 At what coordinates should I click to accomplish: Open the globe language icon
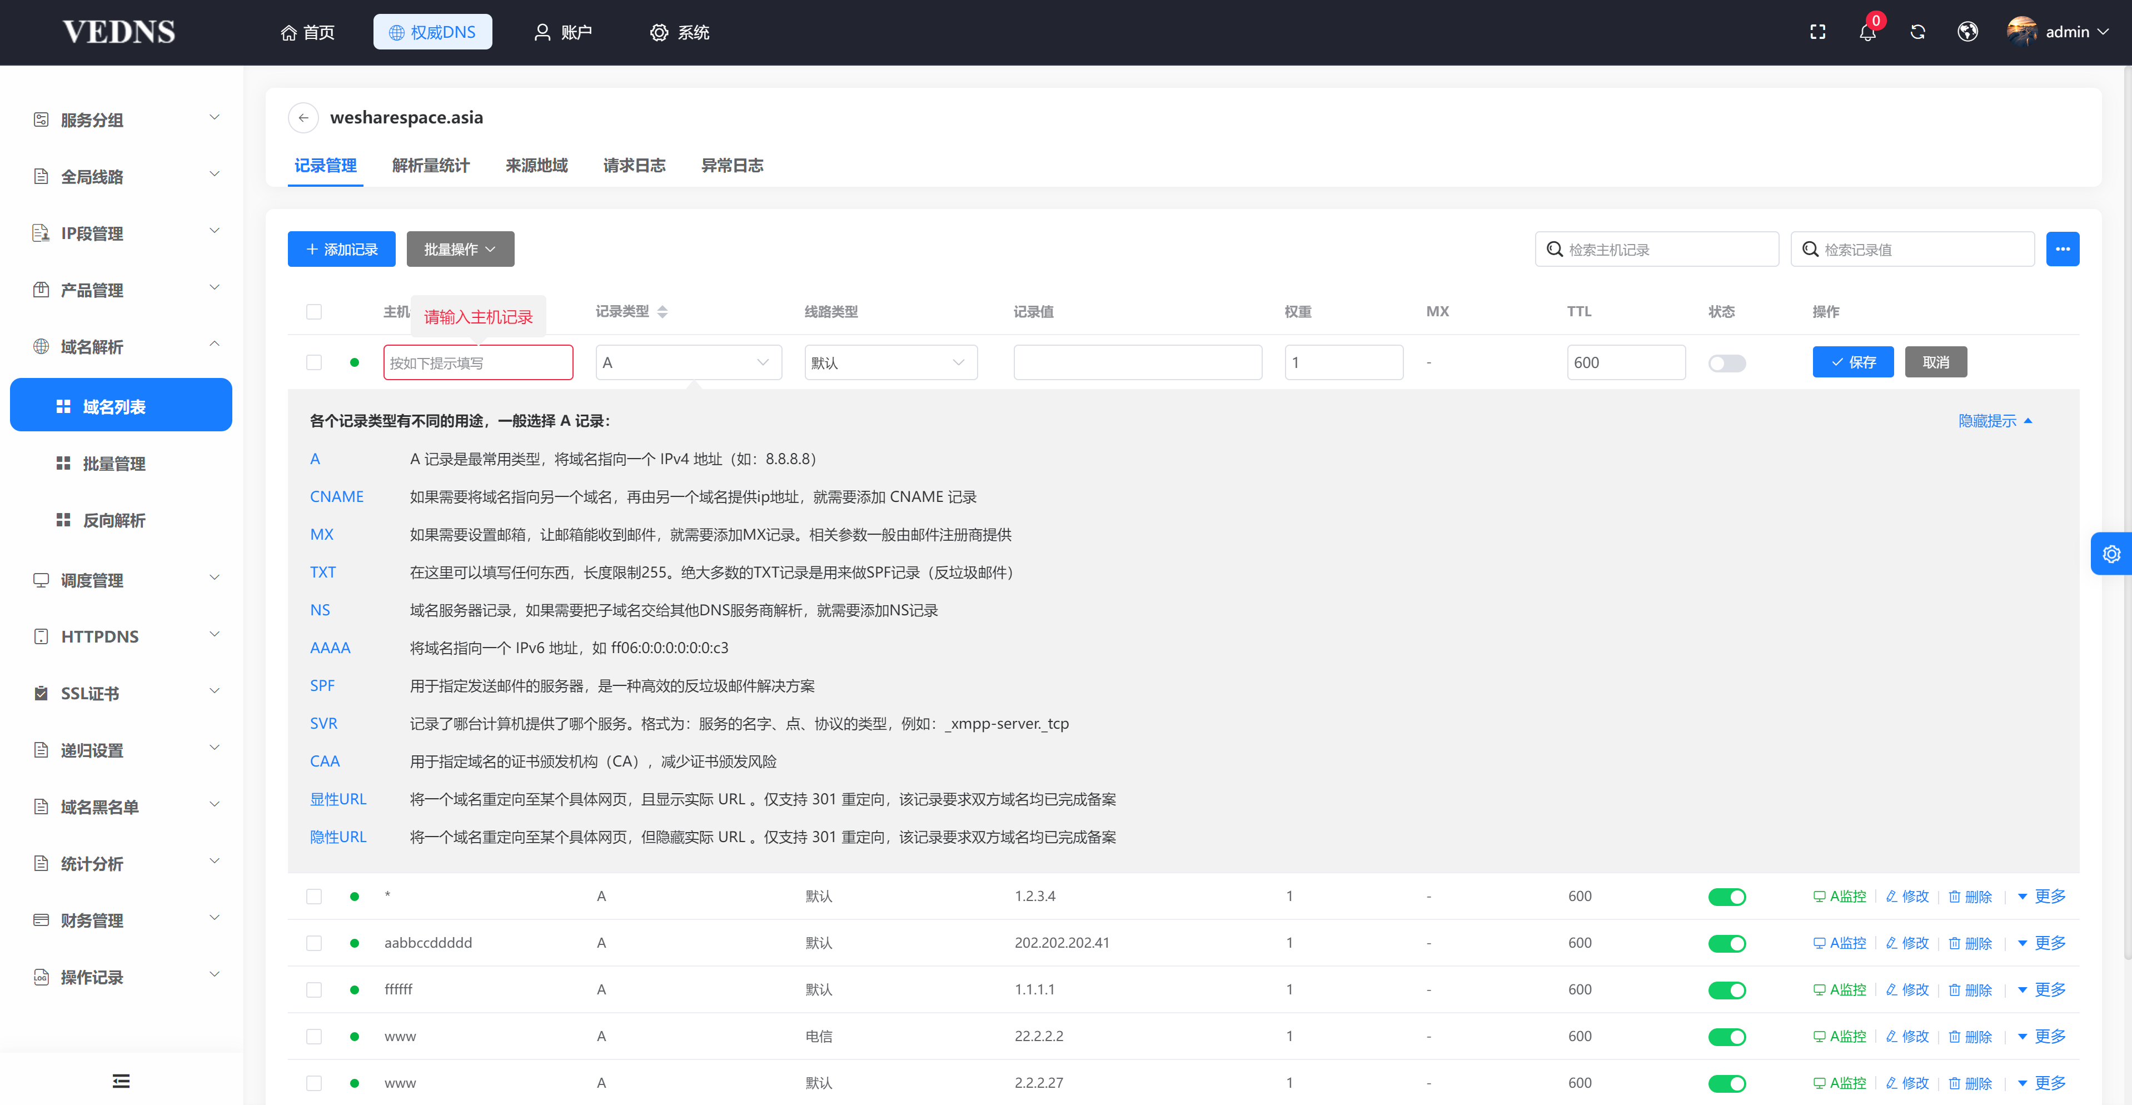pos(1967,32)
